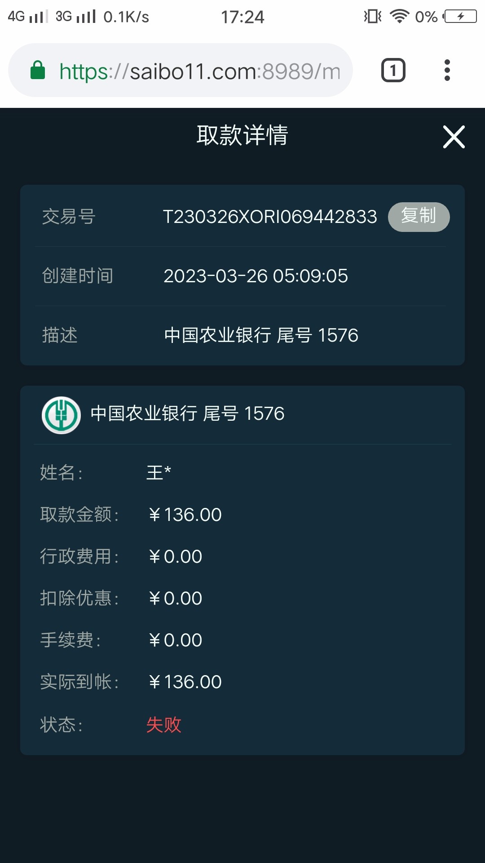Open the browser three-dot menu
The width and height of the screenshot is (485, 863).
447,71
